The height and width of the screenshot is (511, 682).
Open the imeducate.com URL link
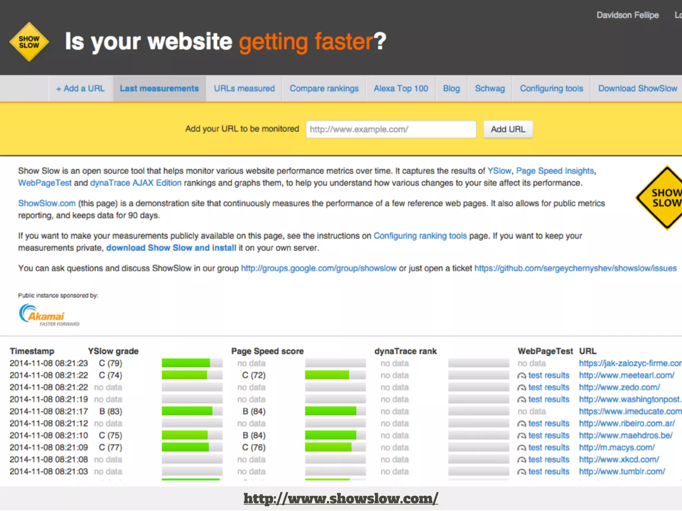coord(630,412)
